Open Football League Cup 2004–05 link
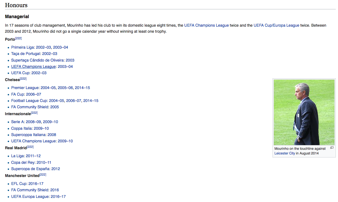Image resolution: width=338 pixels, height=202 pixels. click(x=56, y=101)
